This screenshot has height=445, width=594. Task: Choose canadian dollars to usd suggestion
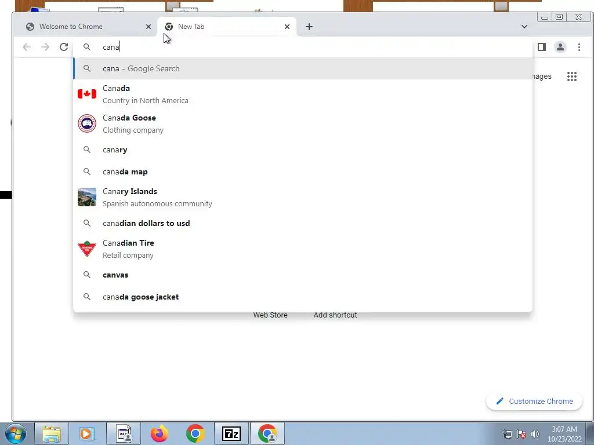[303, 223]
